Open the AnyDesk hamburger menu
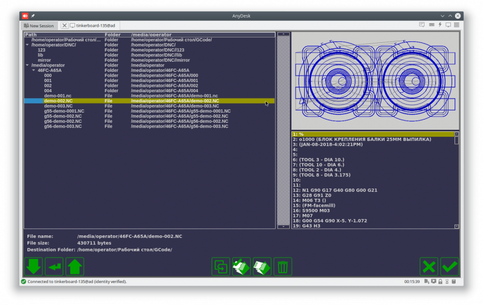Viewport: 483px width, 305px height. (457, 25)
